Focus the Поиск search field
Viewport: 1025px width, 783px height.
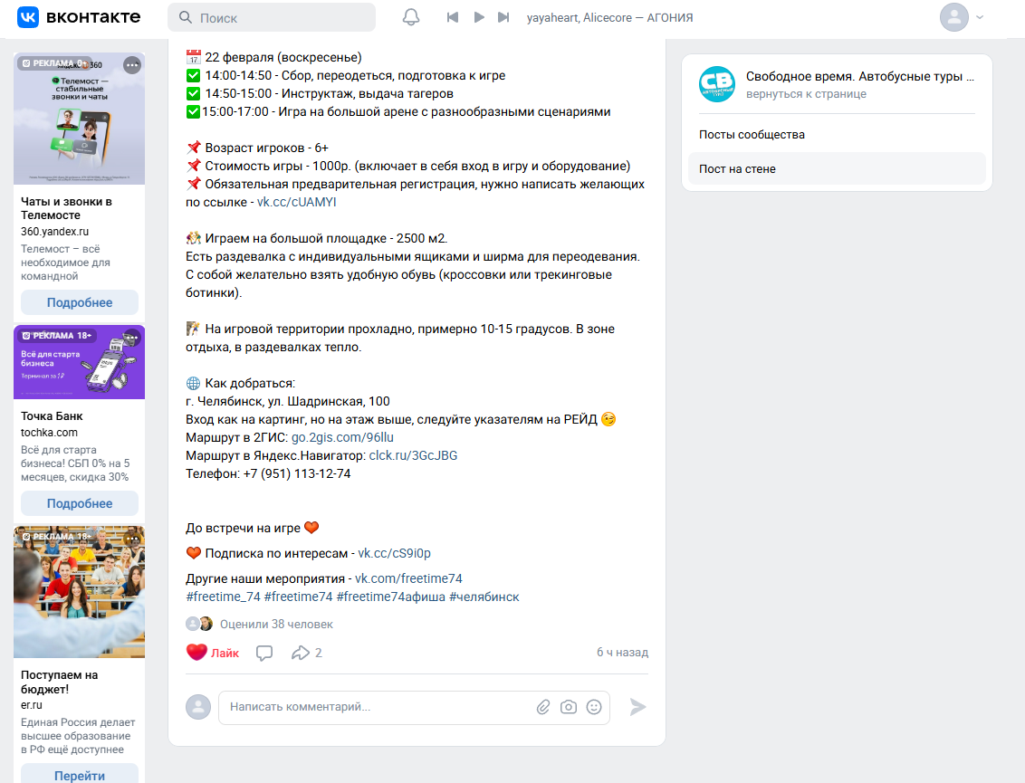[x=272, y=17]
